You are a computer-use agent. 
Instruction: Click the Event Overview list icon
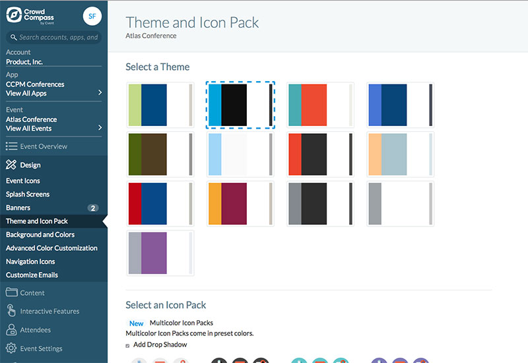tap(11, 147)
